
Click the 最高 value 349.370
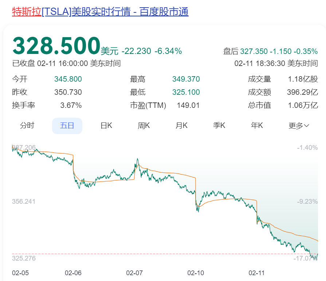186,79
